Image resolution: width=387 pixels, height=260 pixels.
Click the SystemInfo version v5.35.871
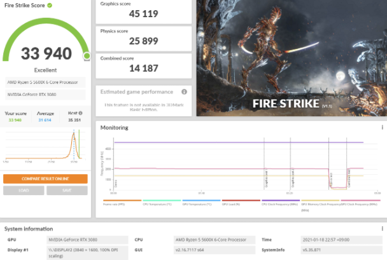pyautogui.click(x=342, y=250)
